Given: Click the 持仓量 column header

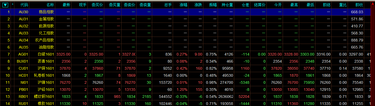Looking at the screenshot, I should point(227,5).
